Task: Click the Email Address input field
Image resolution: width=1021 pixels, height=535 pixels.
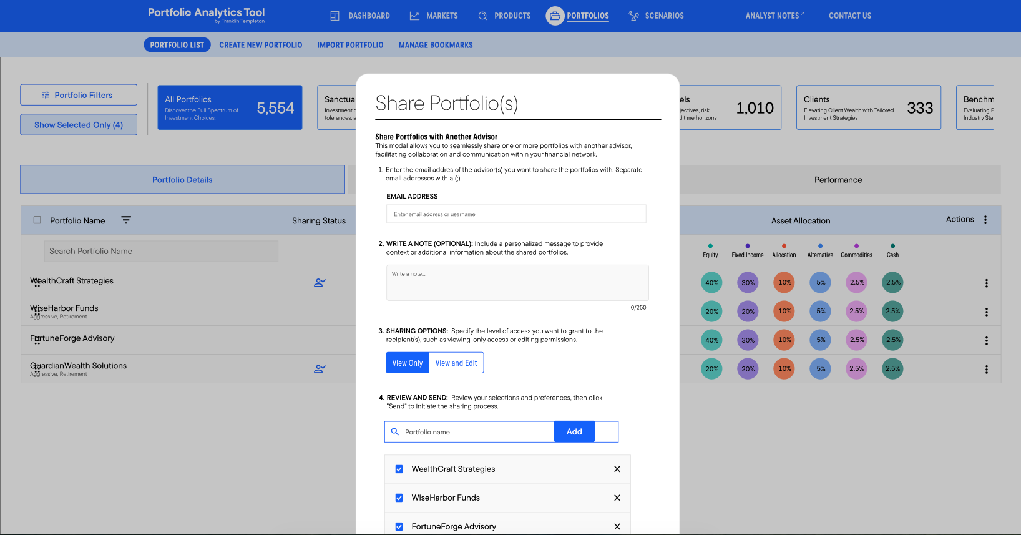Action: click(516, 214)
